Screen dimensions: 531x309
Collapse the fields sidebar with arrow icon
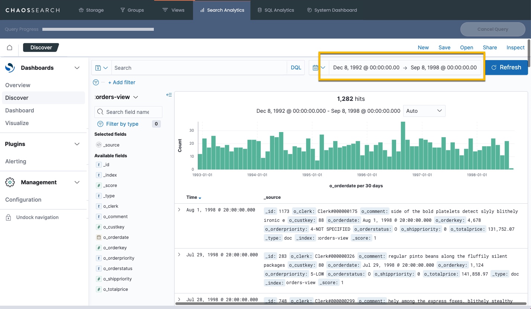pos(169,95)
